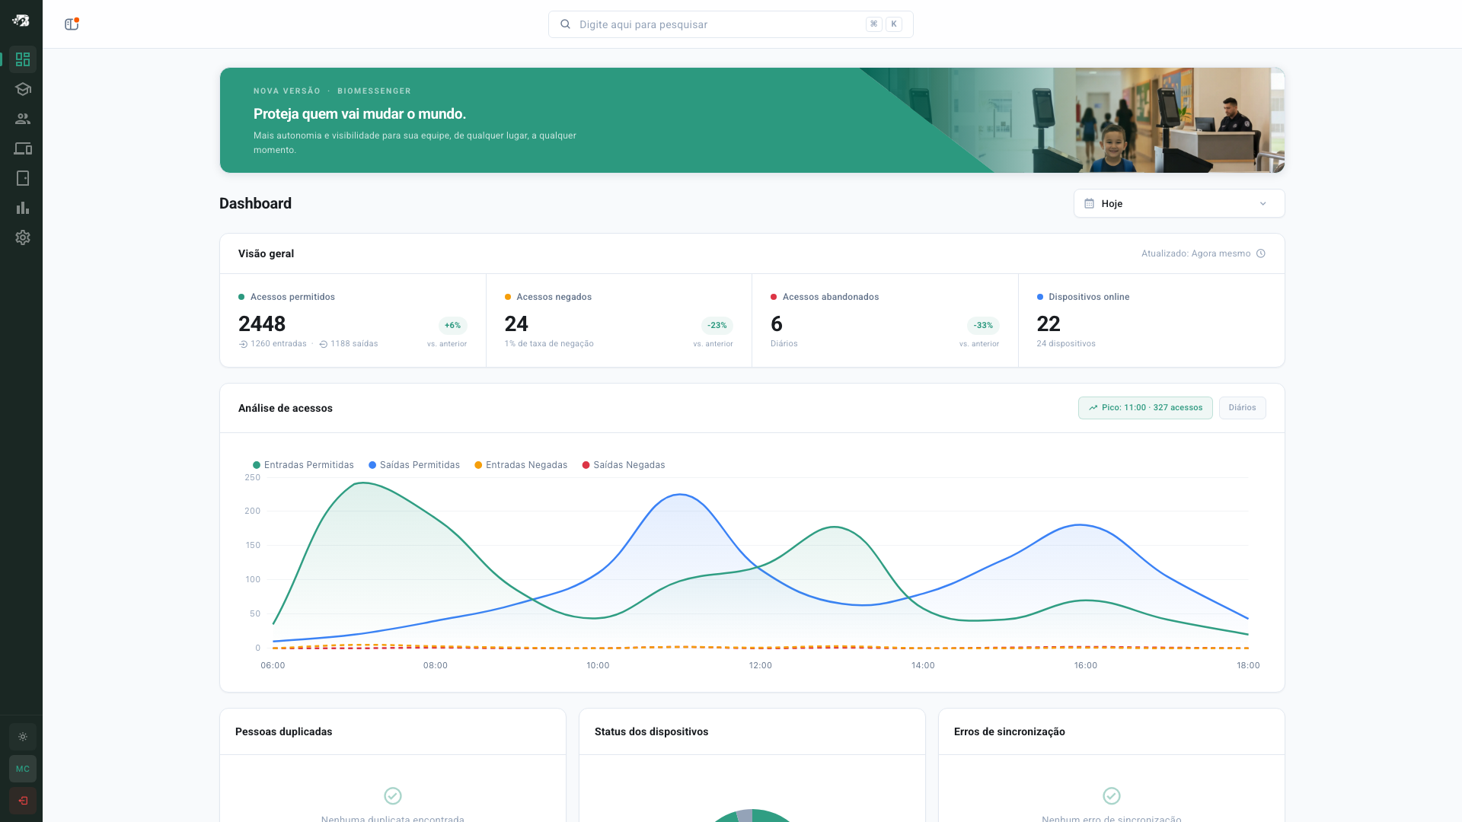The image size is (1462, 822).
Task: Click the 12:00 label on chart axis
Action: click(x=760, y=665)
